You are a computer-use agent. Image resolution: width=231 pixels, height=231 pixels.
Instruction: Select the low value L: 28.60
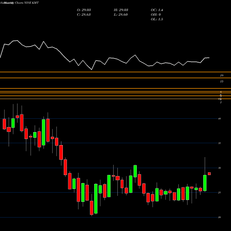[121, 14]
